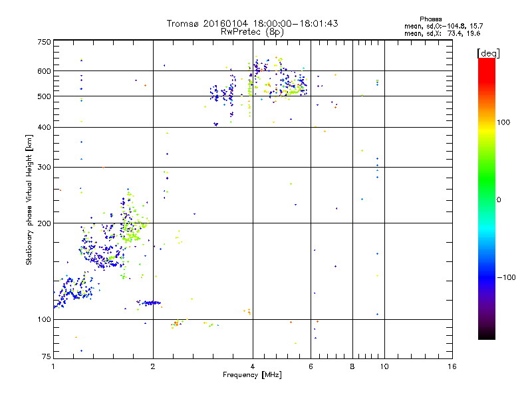Screen dimensions: 532x399
Task: Click the x-axis tick label '8'
Action: point(352,366)
